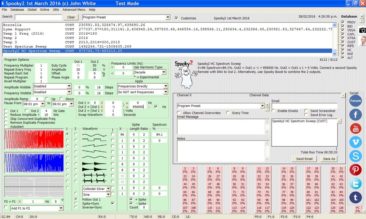This screenshot has width=366, height=219.
Task: Open the Database menu
Action: coord(17,9)
